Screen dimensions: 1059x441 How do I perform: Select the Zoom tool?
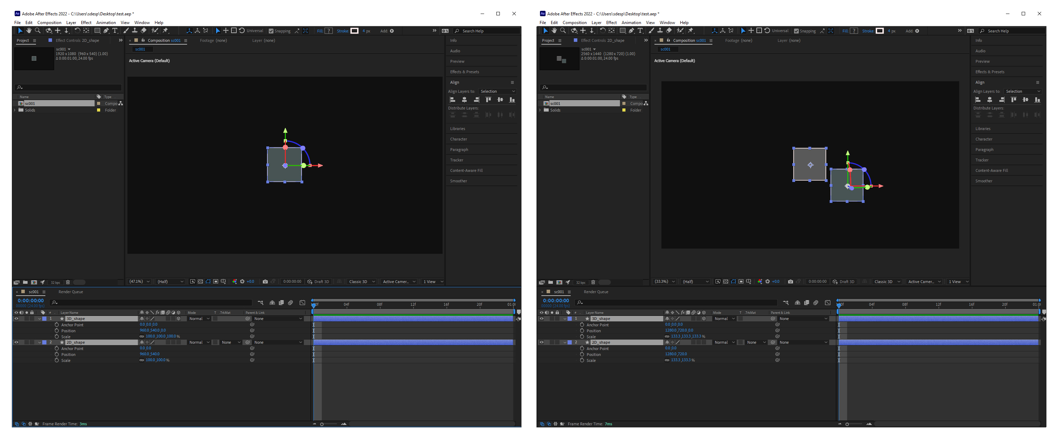[38, 31]
